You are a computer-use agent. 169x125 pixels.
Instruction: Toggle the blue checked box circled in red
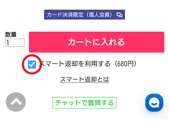click(x=32, y=64)
